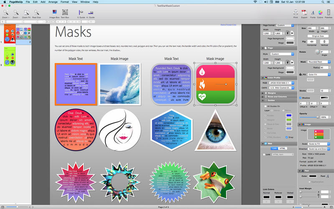
Task: Open the Fonts panel from toolbar
Action: [313, 13]
